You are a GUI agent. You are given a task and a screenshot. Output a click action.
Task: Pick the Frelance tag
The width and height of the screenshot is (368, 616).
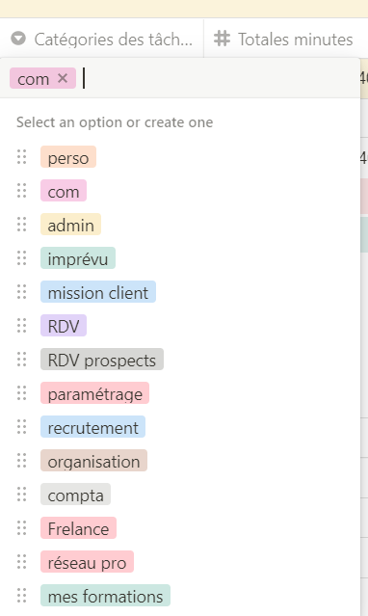click(79, 528)
